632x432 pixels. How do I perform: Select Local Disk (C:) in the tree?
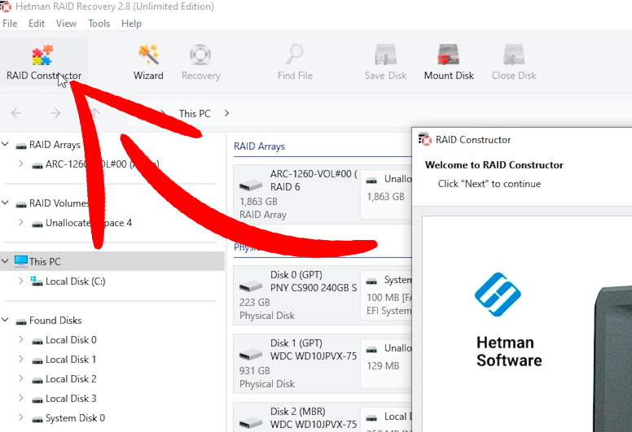(76, 281)
